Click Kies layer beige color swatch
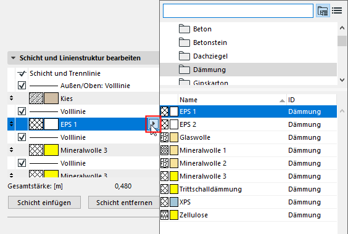 point(51,99)
